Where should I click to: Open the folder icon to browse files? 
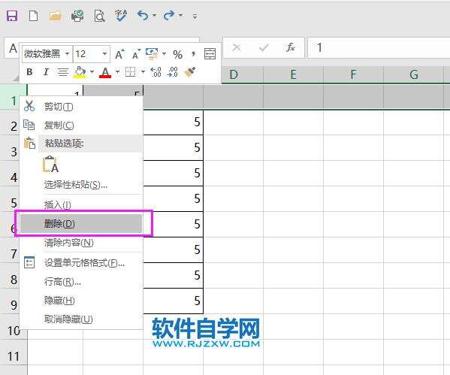(x=55, y=16)
